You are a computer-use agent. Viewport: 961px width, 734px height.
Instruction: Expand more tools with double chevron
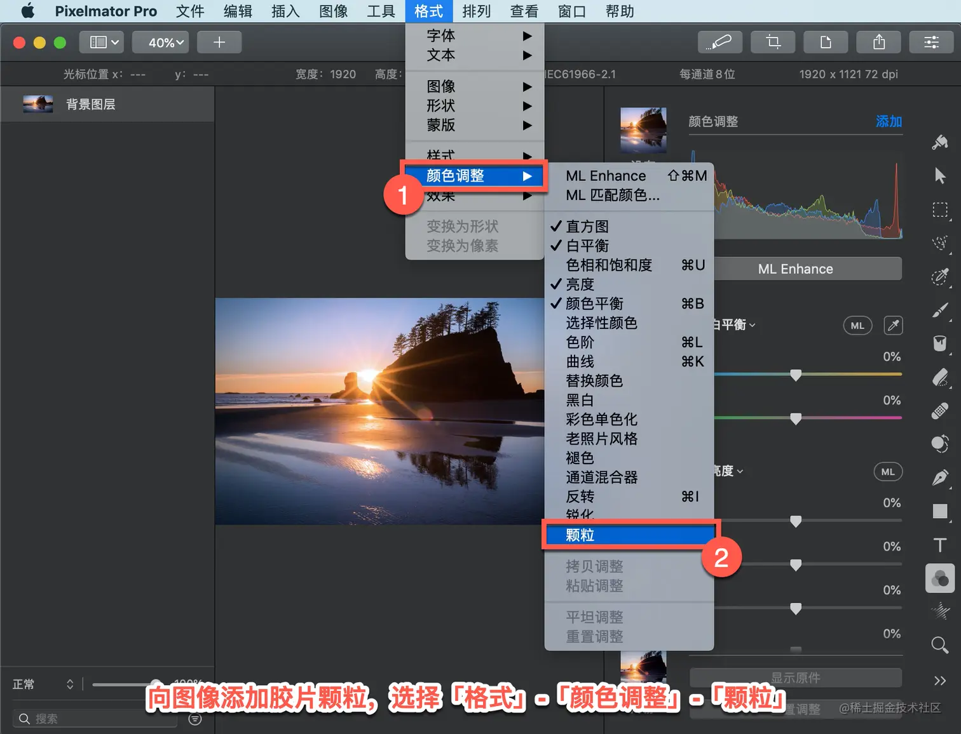click(940, 681)
